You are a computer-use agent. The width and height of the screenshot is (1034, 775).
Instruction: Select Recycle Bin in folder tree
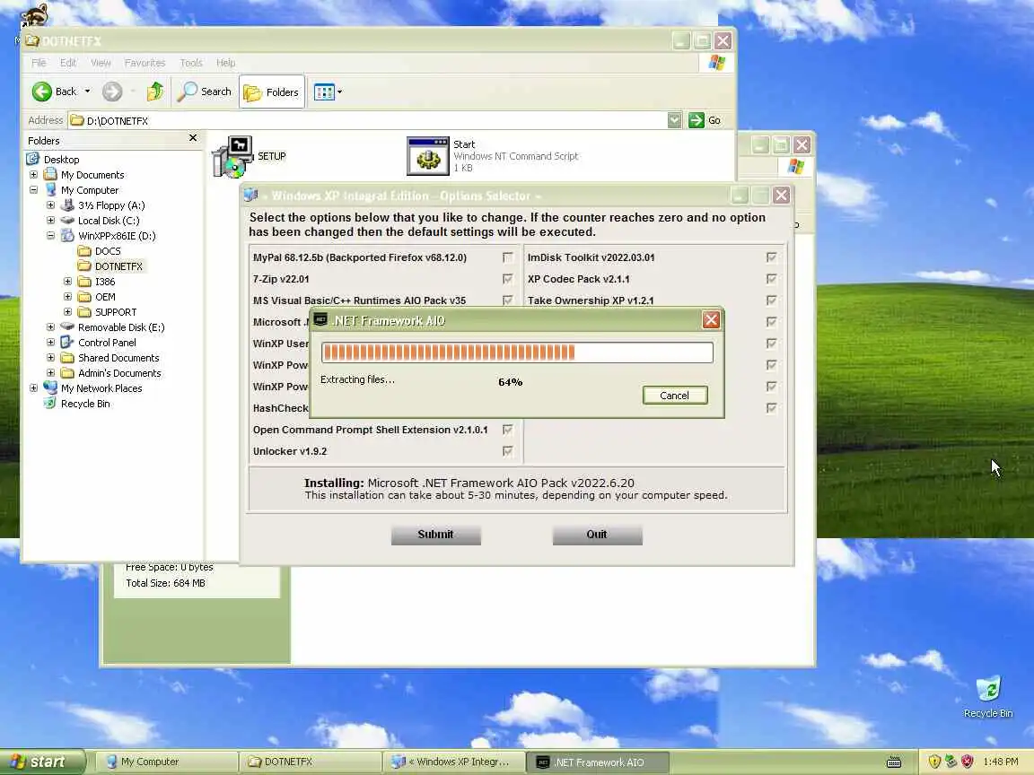85,404
